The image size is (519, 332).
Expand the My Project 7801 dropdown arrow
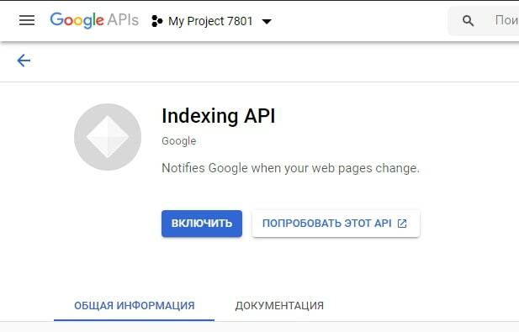(x=267, y=22)
